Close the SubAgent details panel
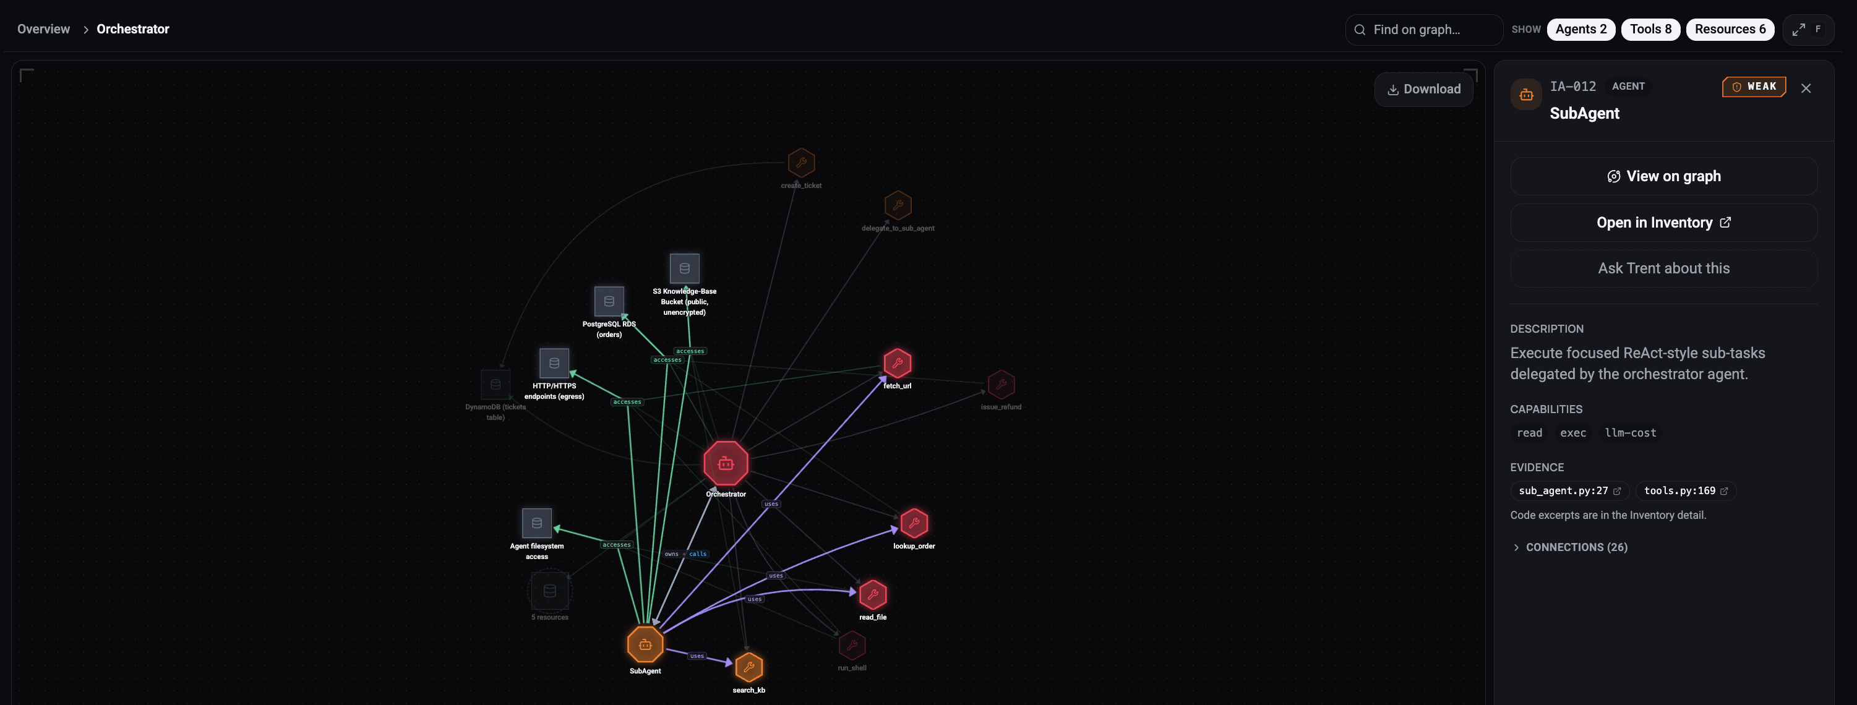This screenshot has height=705, width=1857. [x=1805, y=88]
